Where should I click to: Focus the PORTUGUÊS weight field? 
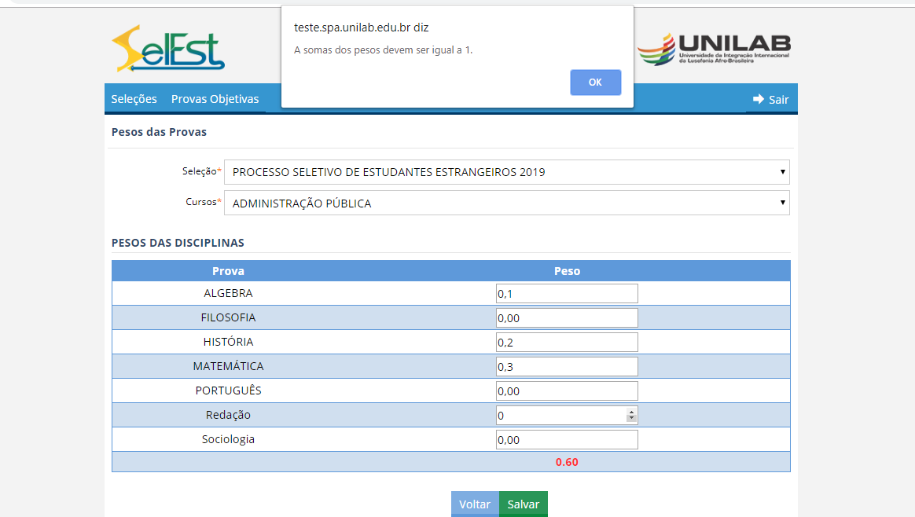point(566,391)
